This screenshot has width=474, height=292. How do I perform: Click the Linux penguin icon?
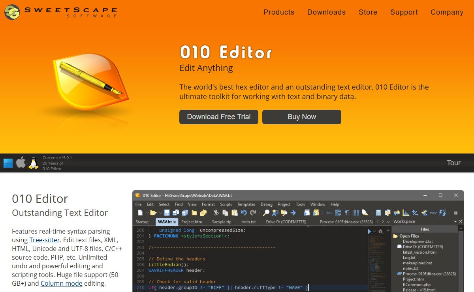coord(34,163)
